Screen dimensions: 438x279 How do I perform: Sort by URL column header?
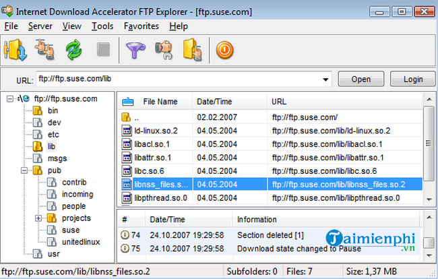tap(279, 102)
